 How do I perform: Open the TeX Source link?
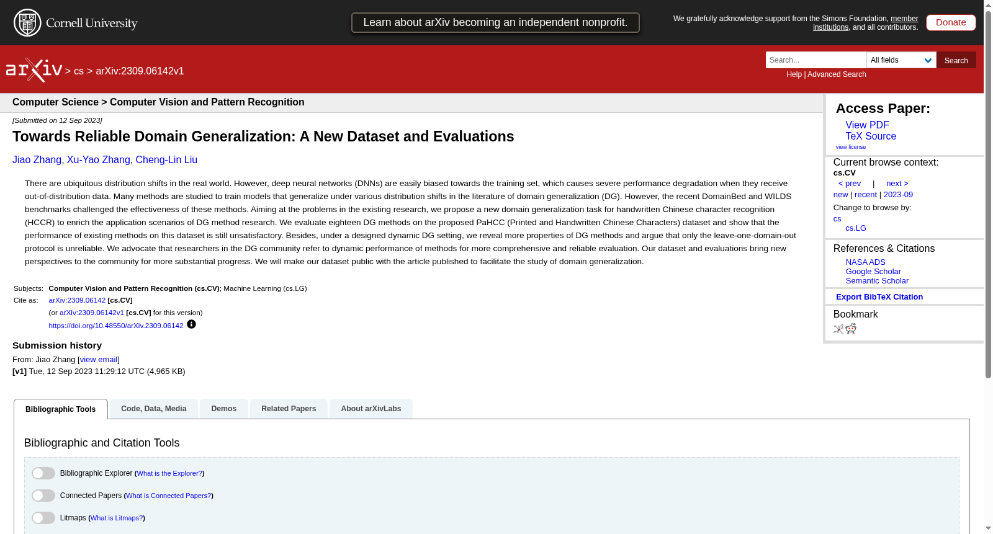click(x=871, y=136)
